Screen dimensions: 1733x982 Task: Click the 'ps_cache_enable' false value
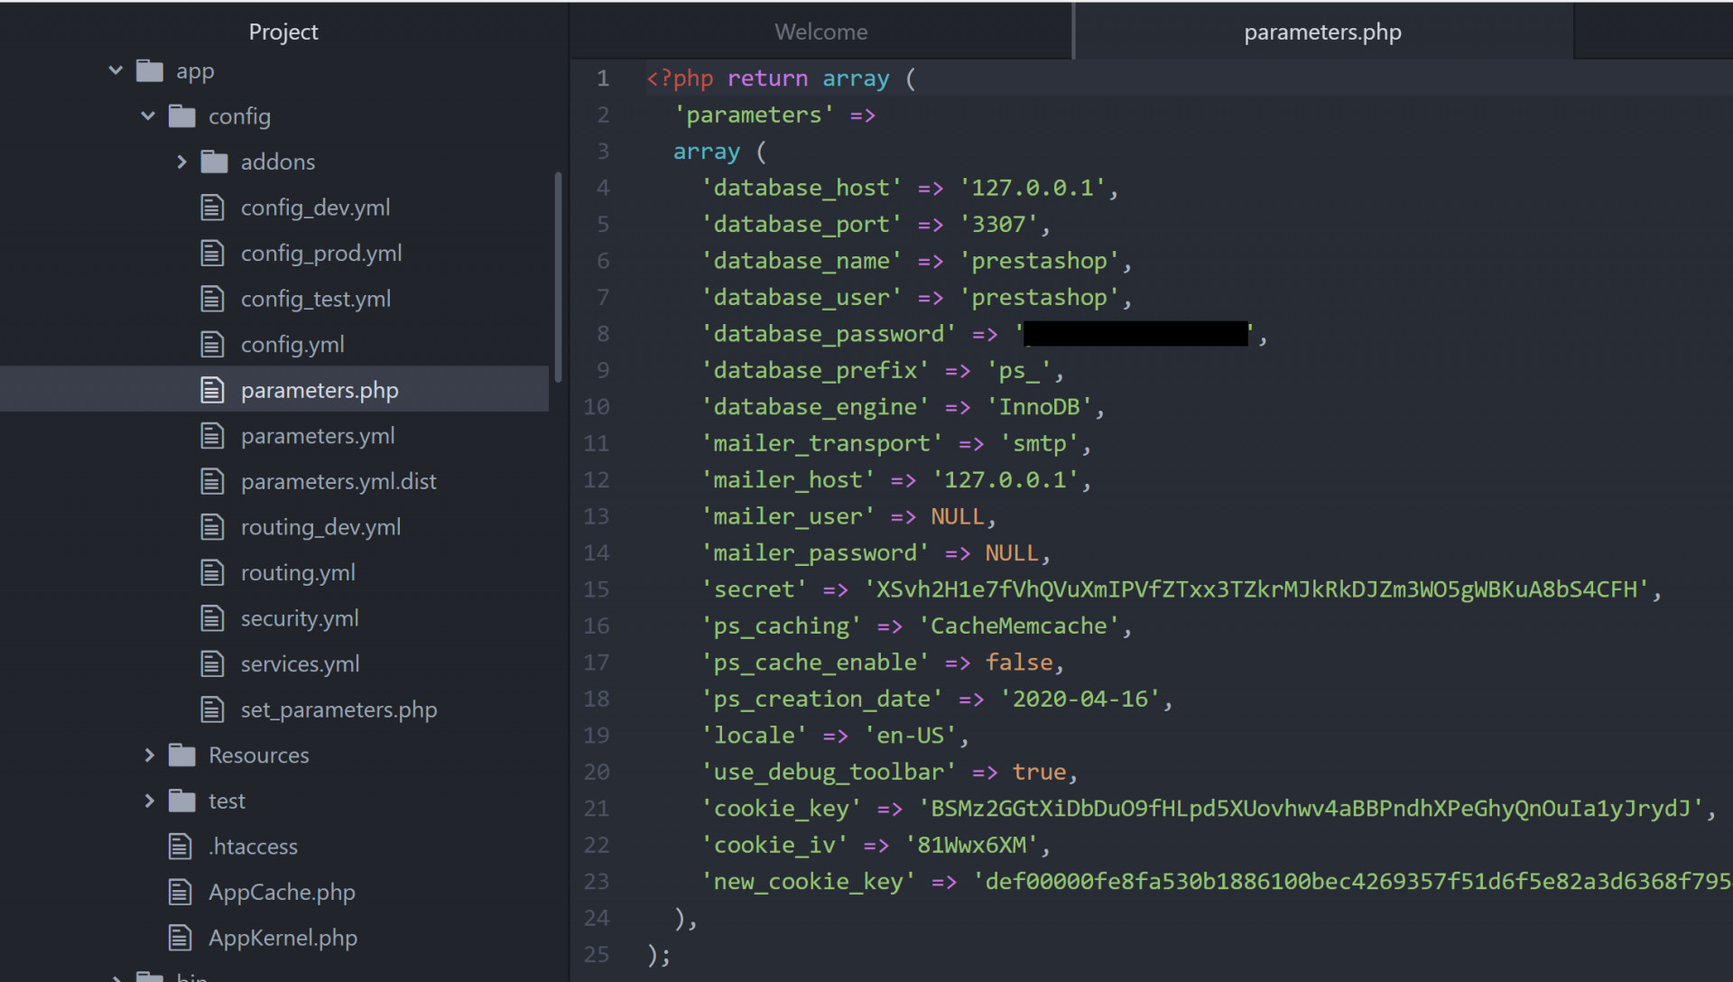[x=1019, y=662]
